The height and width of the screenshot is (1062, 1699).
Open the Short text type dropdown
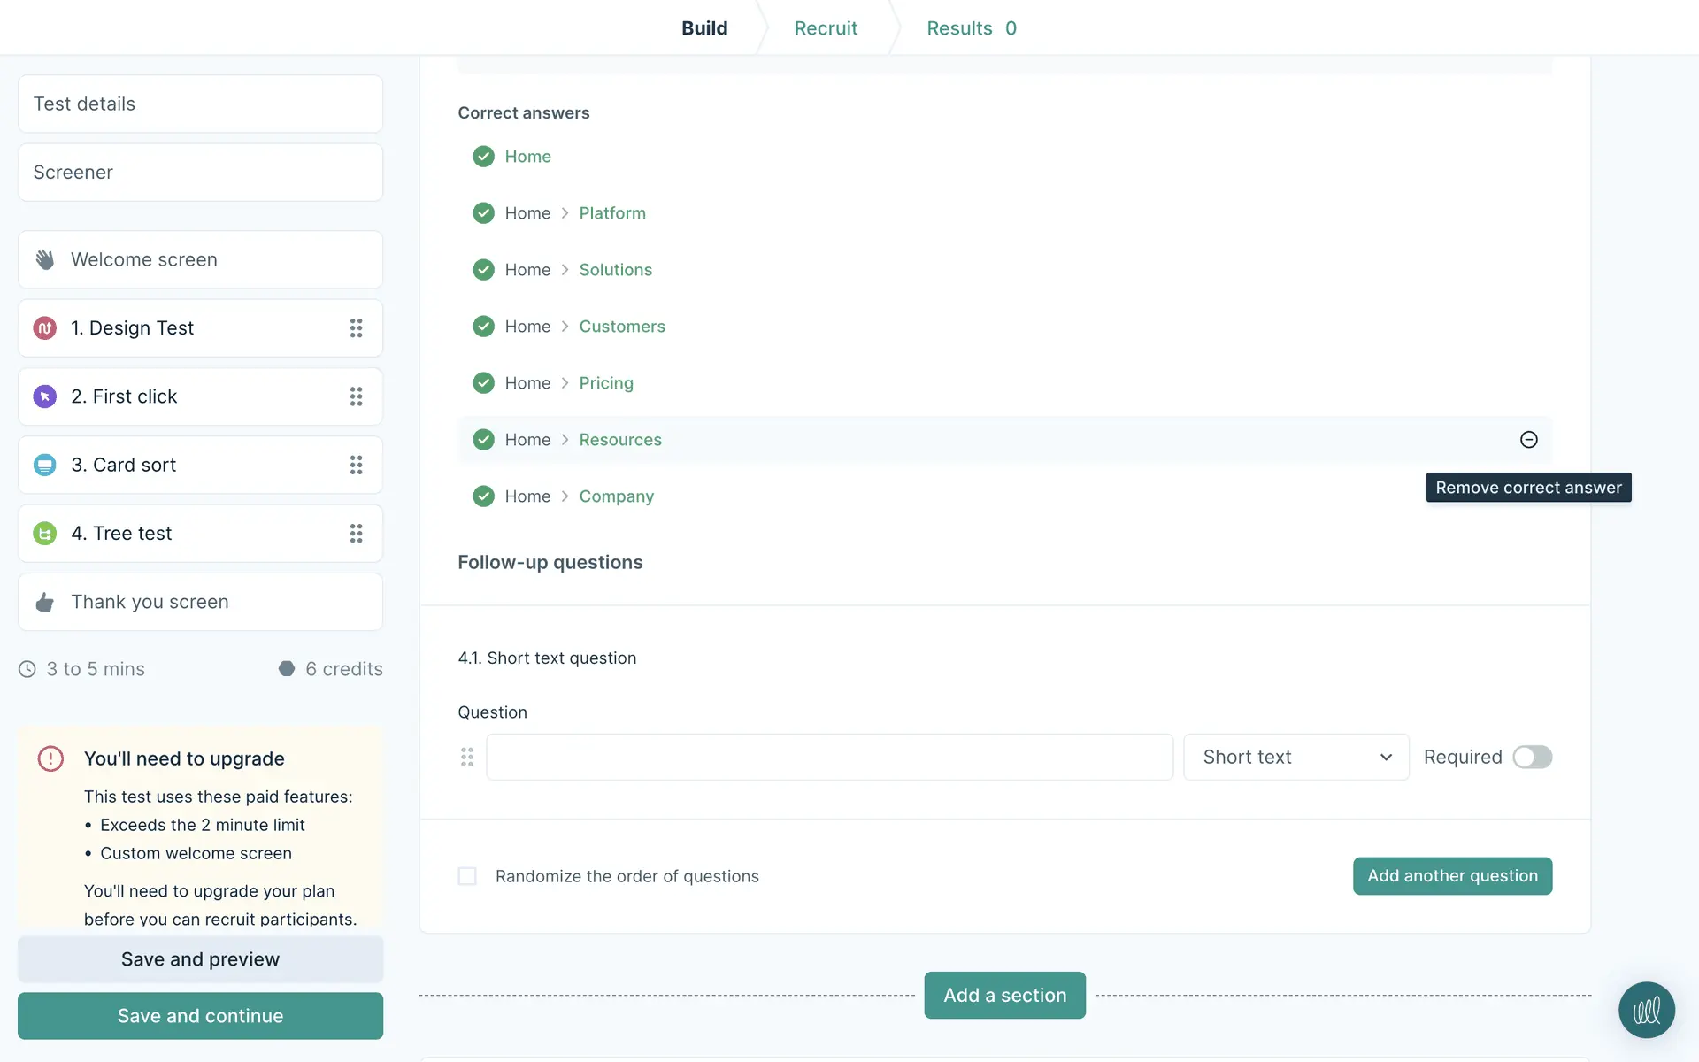1295,758
